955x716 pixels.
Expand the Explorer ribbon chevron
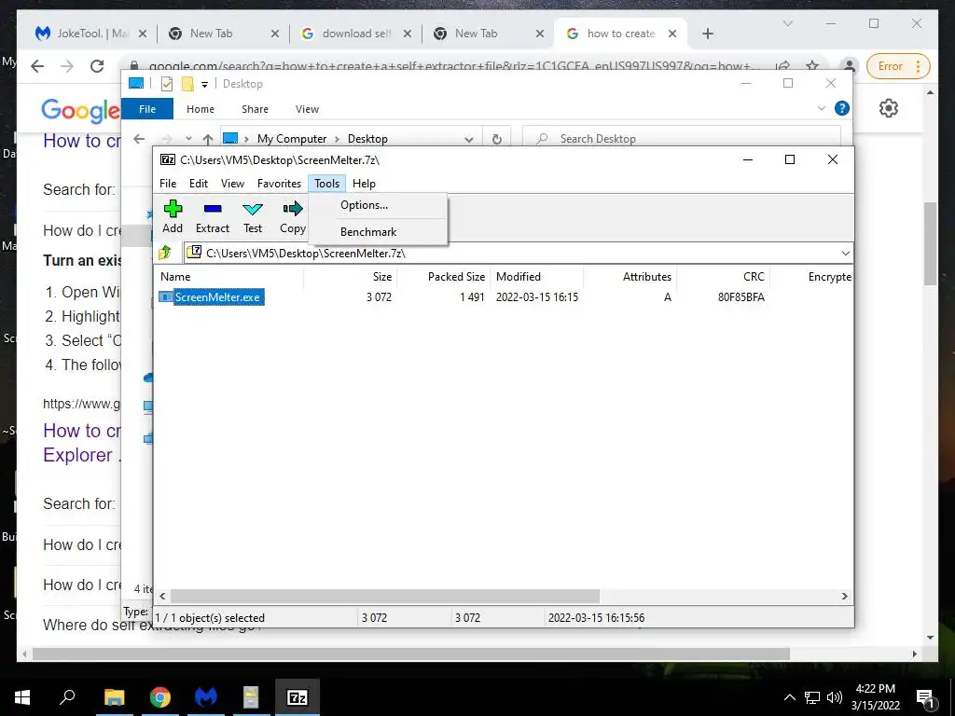pos(821,108)
